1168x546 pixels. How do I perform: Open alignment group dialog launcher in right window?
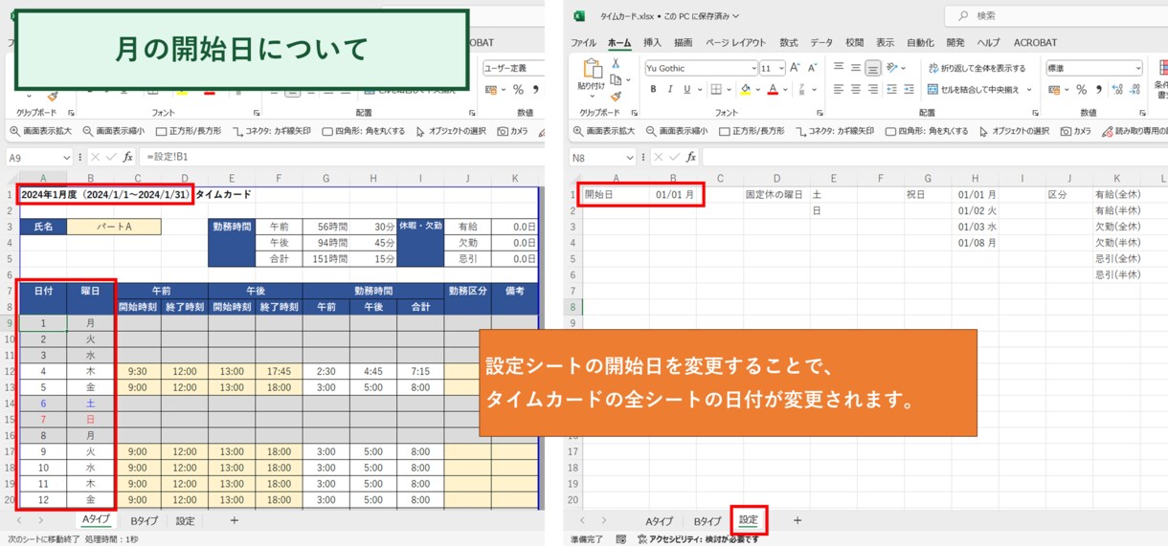(x=1035, y=113)
